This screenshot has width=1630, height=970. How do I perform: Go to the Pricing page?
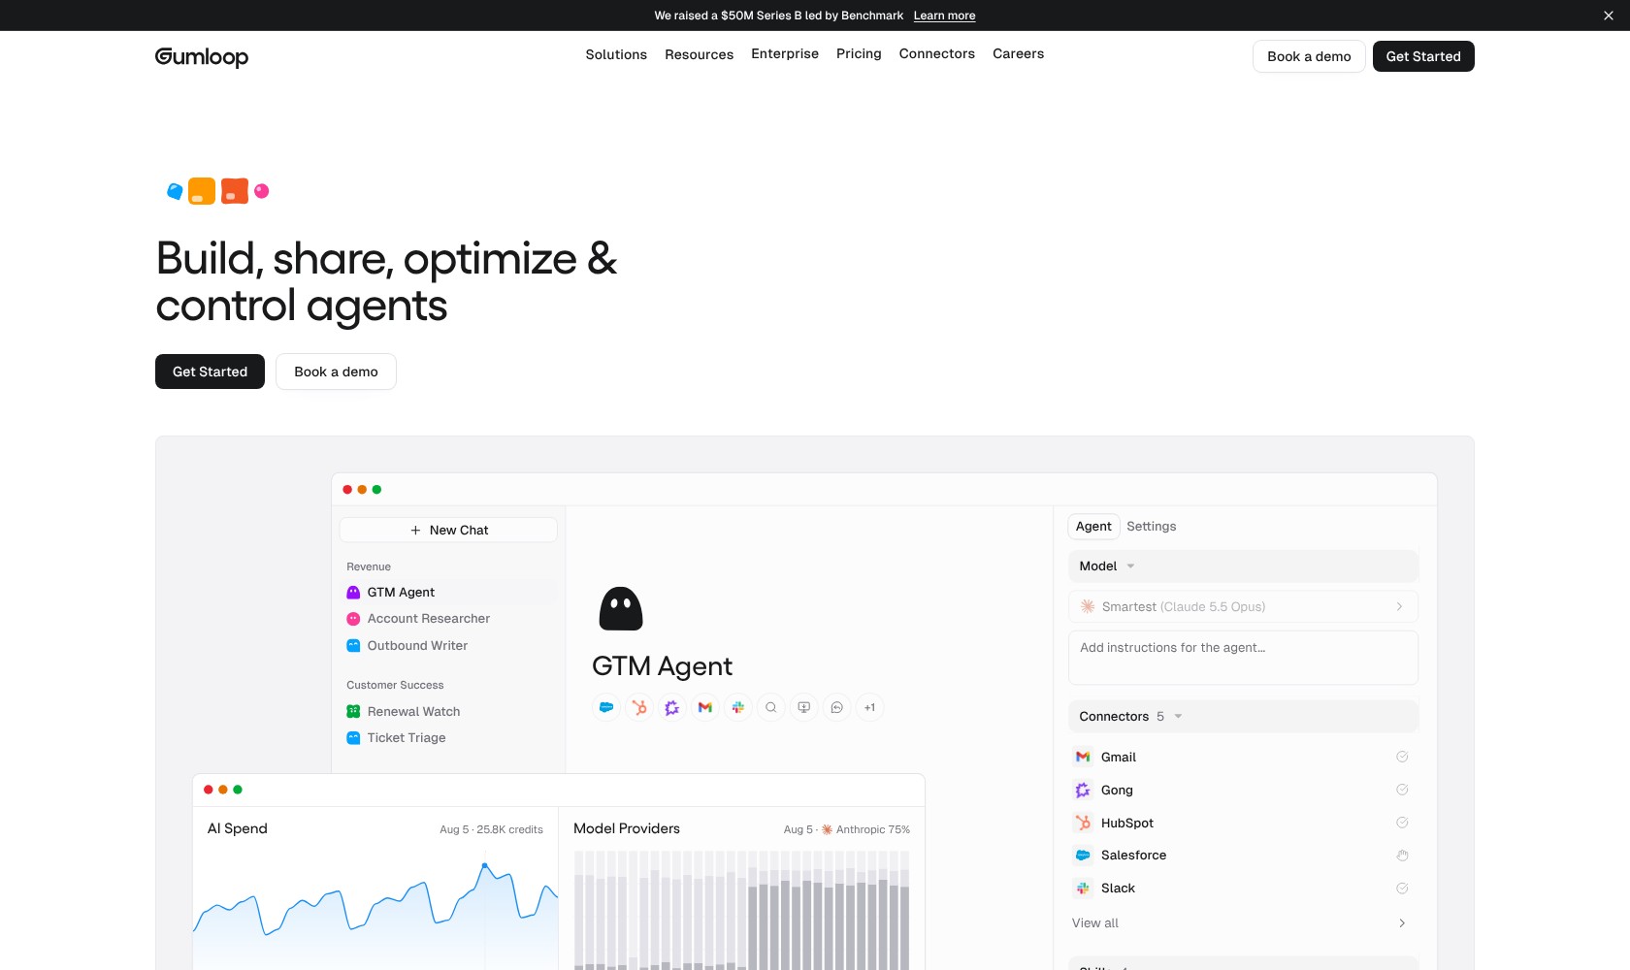[x=859, y=53]
